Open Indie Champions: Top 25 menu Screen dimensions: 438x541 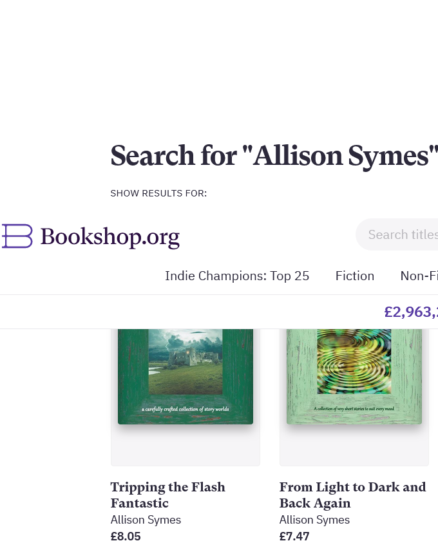pyautogui.click(x=237, y=276)
